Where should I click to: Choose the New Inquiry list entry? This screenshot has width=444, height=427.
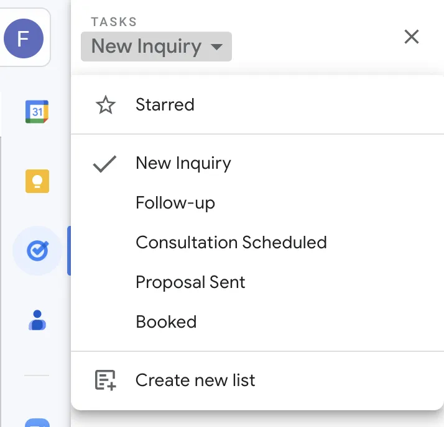click(x=183, y=164)
